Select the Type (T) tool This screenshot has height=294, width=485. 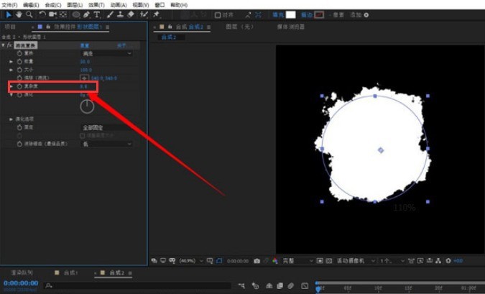point(97,14)
